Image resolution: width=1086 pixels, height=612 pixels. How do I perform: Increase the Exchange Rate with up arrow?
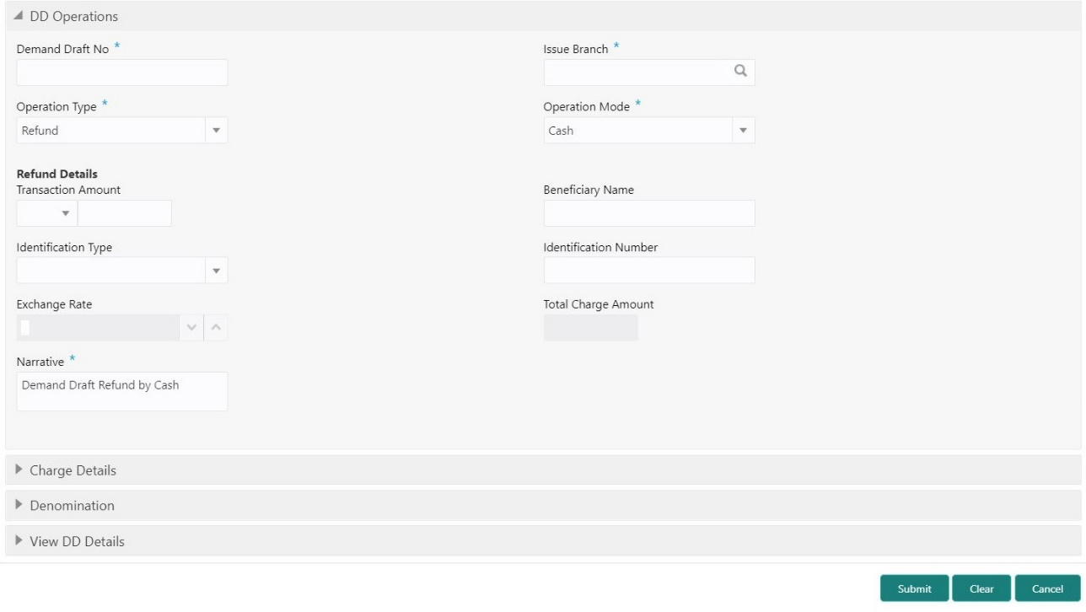[216, 328]
